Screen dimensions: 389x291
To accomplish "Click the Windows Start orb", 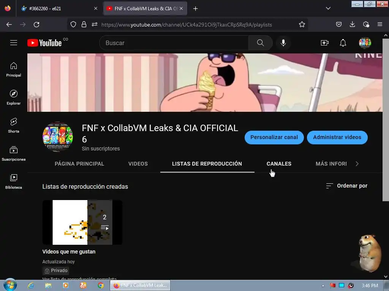I will pyautogui.click(x=10, y=285).
